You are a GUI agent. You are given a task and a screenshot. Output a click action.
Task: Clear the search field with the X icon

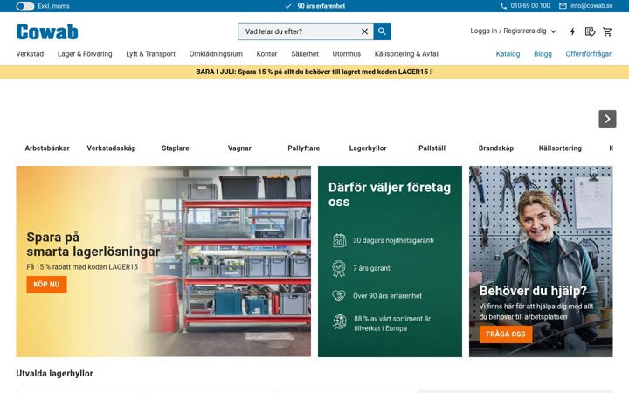[364, 31]
